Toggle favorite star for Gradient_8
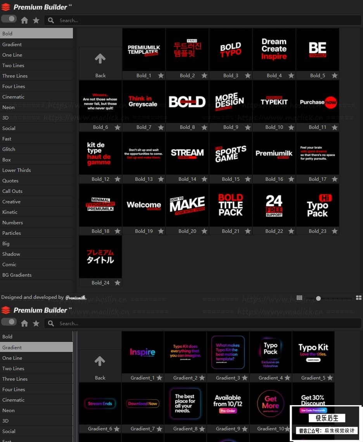The width and height of the screenshot is (363, 442). coord(202,429)
